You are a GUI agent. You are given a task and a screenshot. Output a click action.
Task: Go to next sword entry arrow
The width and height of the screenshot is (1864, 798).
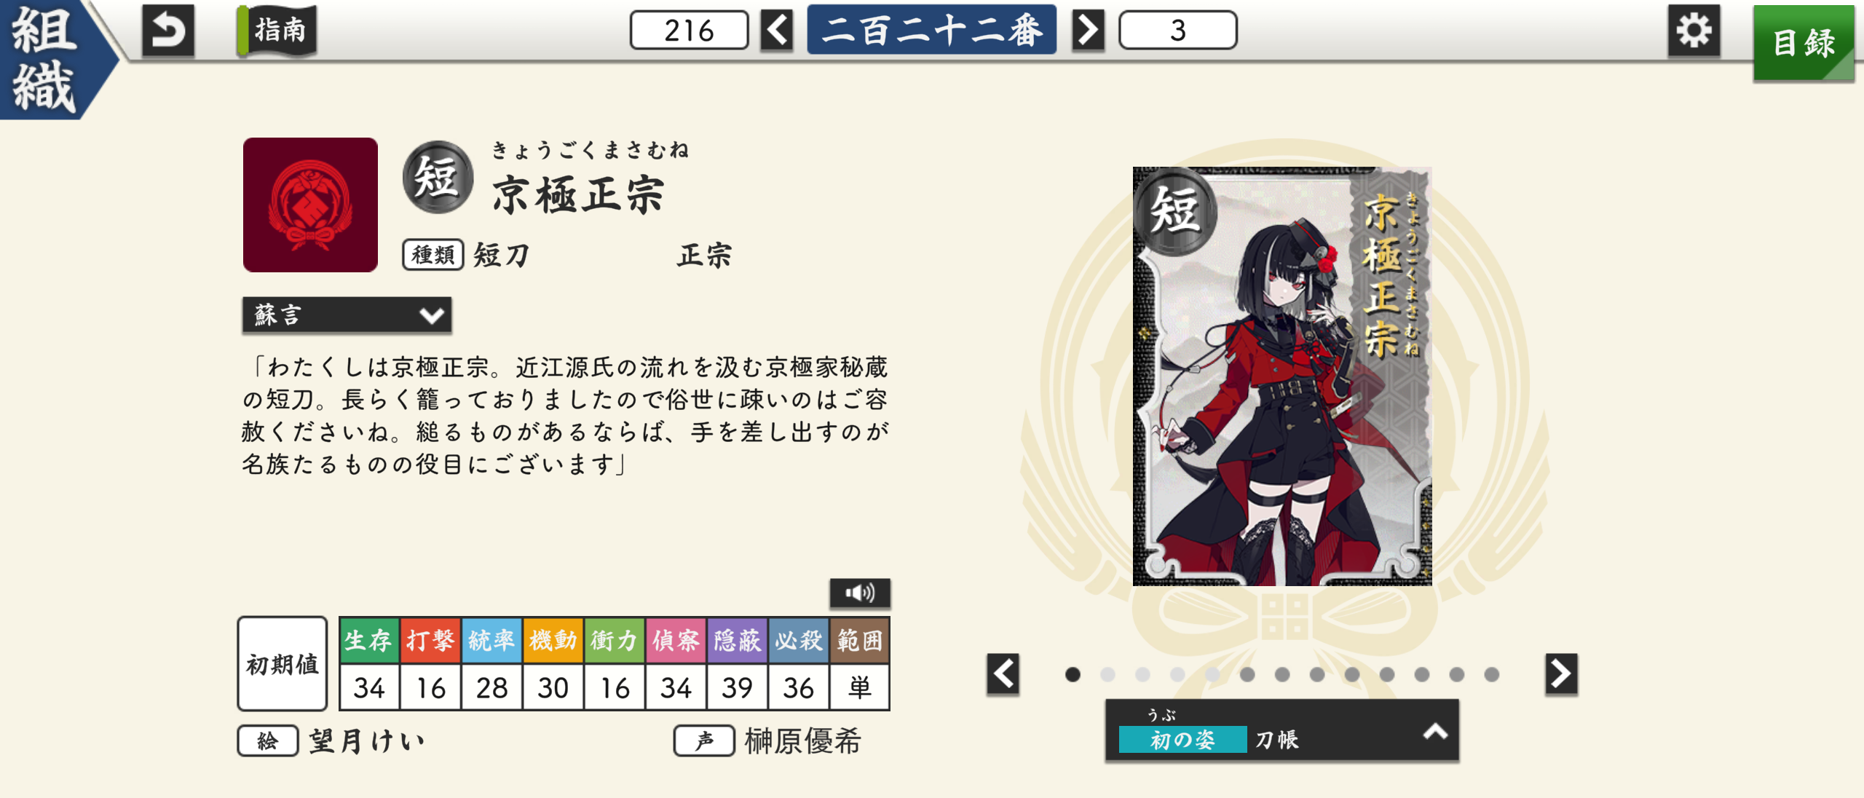pos(1088,31)
